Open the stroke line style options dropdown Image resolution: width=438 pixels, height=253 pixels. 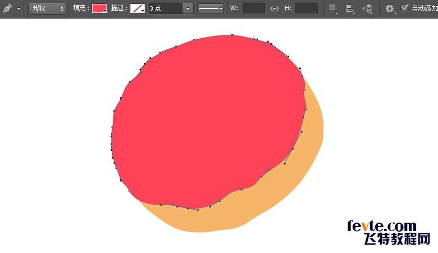(211, 8)
